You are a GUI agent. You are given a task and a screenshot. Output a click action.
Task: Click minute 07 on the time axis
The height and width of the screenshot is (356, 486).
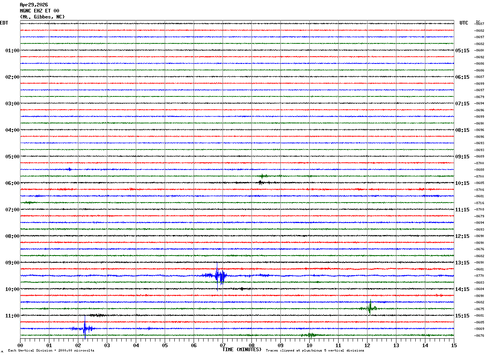click(x=223, y=345)
